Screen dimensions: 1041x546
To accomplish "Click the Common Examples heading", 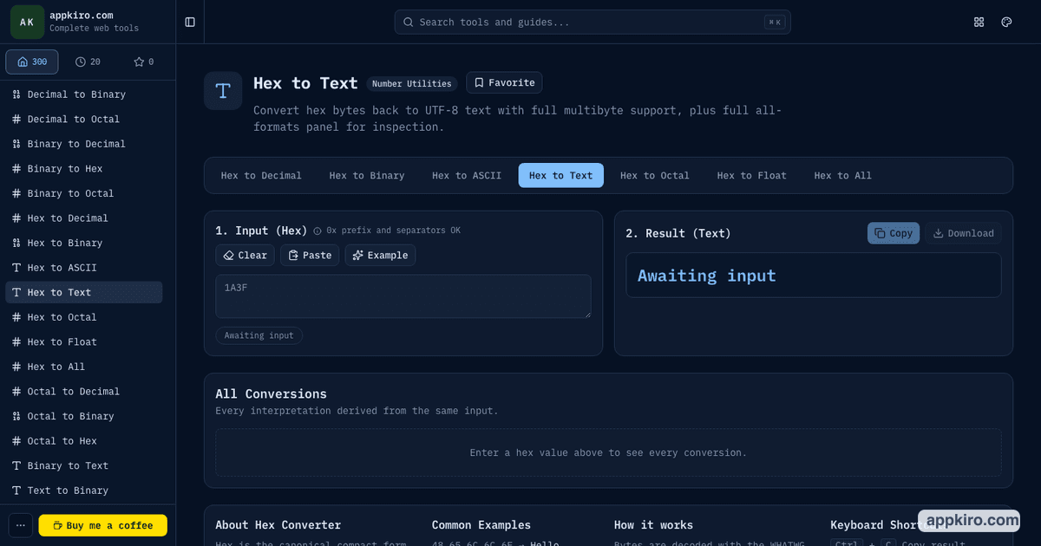I will click(x=481, y=524).
